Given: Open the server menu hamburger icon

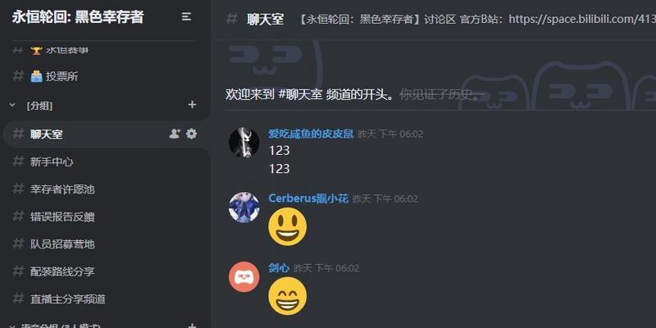Looking at the screenshot, I should pos(186,16).
